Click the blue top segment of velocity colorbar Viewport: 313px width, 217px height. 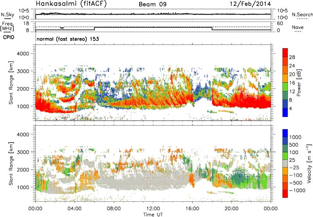(285, 133)
